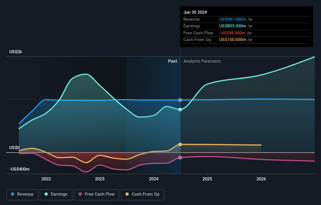Image resolution: width=321 pixels, height=205 pixels.
Task: Click the 2024 x-axis label
Action: 154,179
